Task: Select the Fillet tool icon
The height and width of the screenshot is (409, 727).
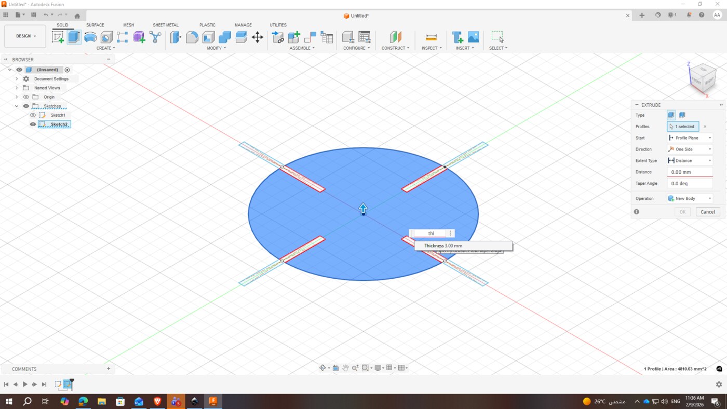Action: (x=192, y=37)
